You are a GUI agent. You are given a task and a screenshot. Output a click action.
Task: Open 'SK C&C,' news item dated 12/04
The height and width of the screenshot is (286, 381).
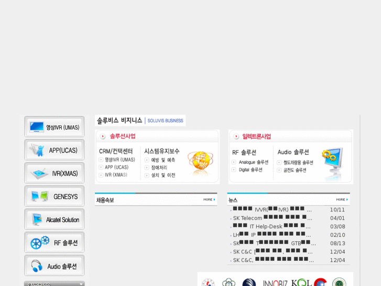[x=274, y=260]
